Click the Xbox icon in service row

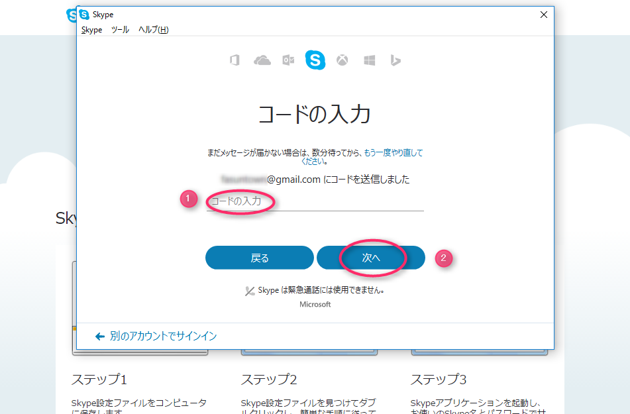[x=342, y=60]
